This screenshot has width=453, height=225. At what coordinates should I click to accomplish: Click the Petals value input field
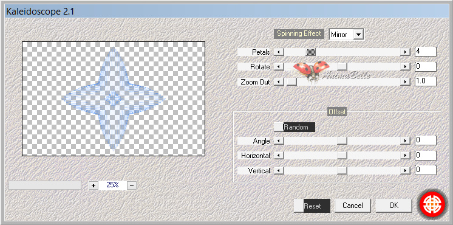click(x=425, y=52)
